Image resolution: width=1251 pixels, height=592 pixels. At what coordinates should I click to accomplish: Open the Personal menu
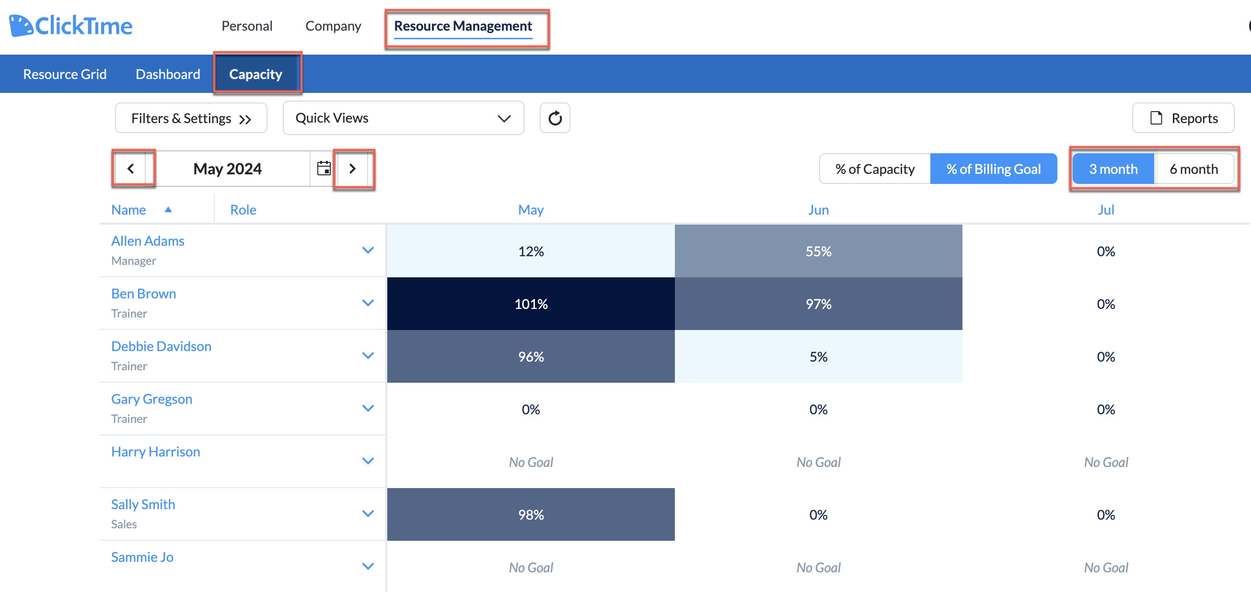pyautogui.click(x=247, y=26)
